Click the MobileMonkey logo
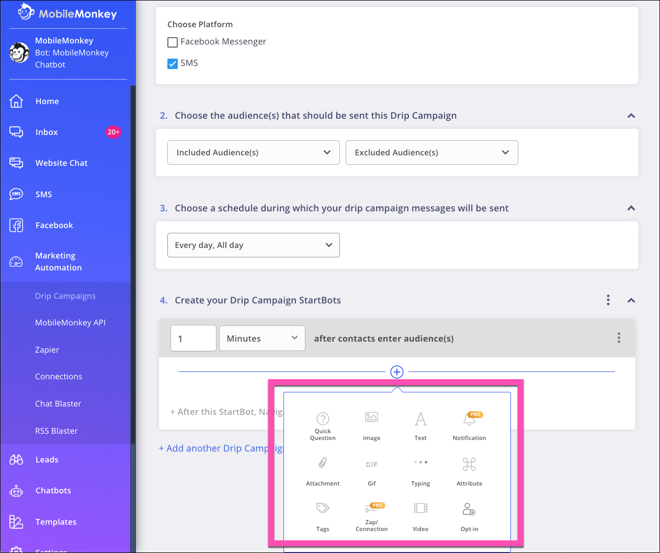 click(67, 13)
